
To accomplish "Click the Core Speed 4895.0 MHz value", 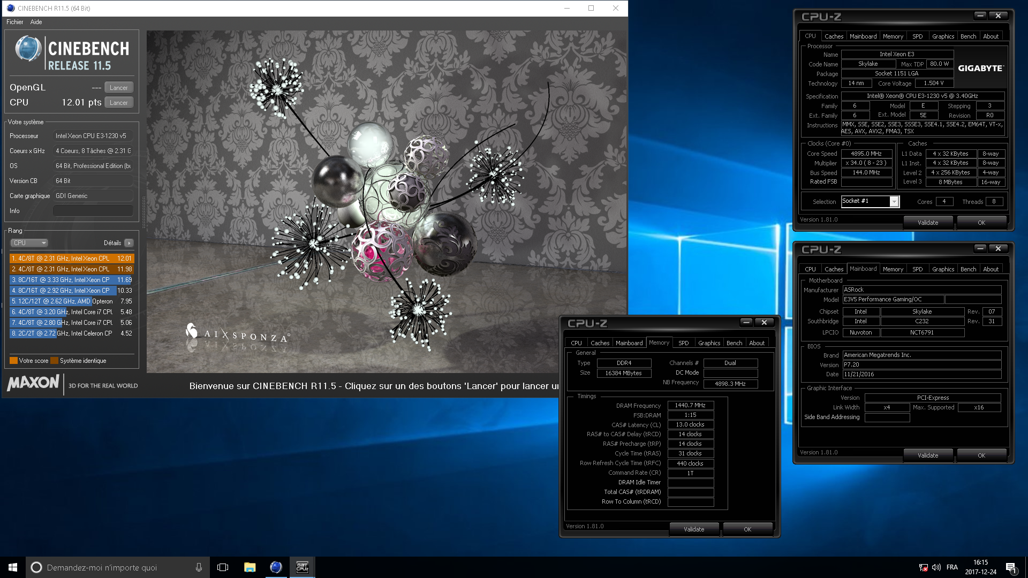I will click(x=866, y=154).
